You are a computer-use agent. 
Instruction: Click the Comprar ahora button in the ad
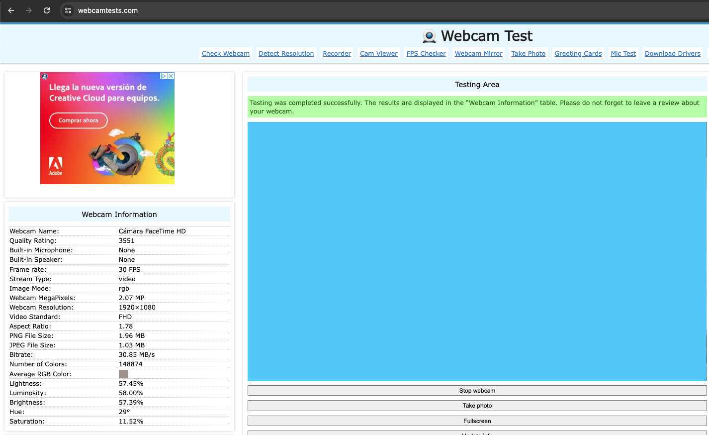tap(78, 120)
